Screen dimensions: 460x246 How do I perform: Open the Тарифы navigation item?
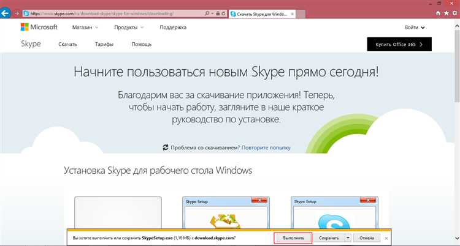pyautogui.click(x=104, y=45)
